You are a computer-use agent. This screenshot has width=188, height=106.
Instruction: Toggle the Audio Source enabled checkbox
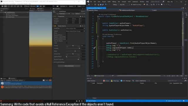[x=57, y=26]
